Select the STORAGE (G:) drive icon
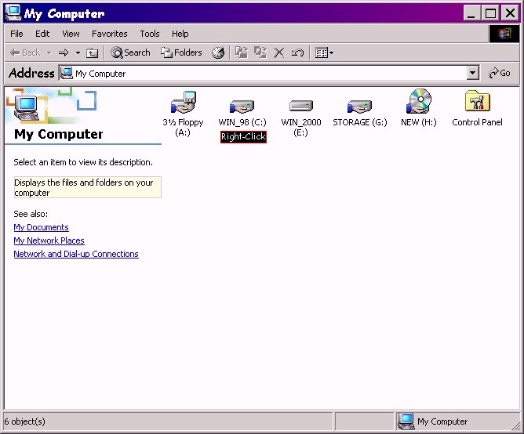The height and width of the screenshot is (434, 524). coord(359,107)
